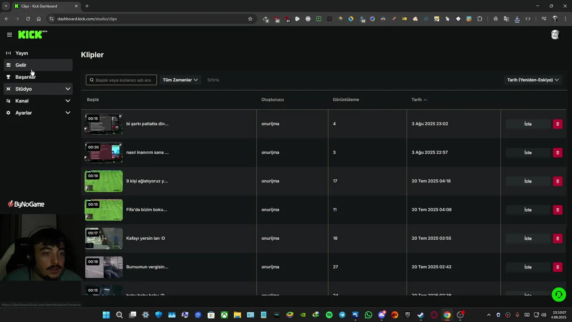Click the Sıfırla reset filter button
Screen dimensions: 572x322
pos(213,80)
